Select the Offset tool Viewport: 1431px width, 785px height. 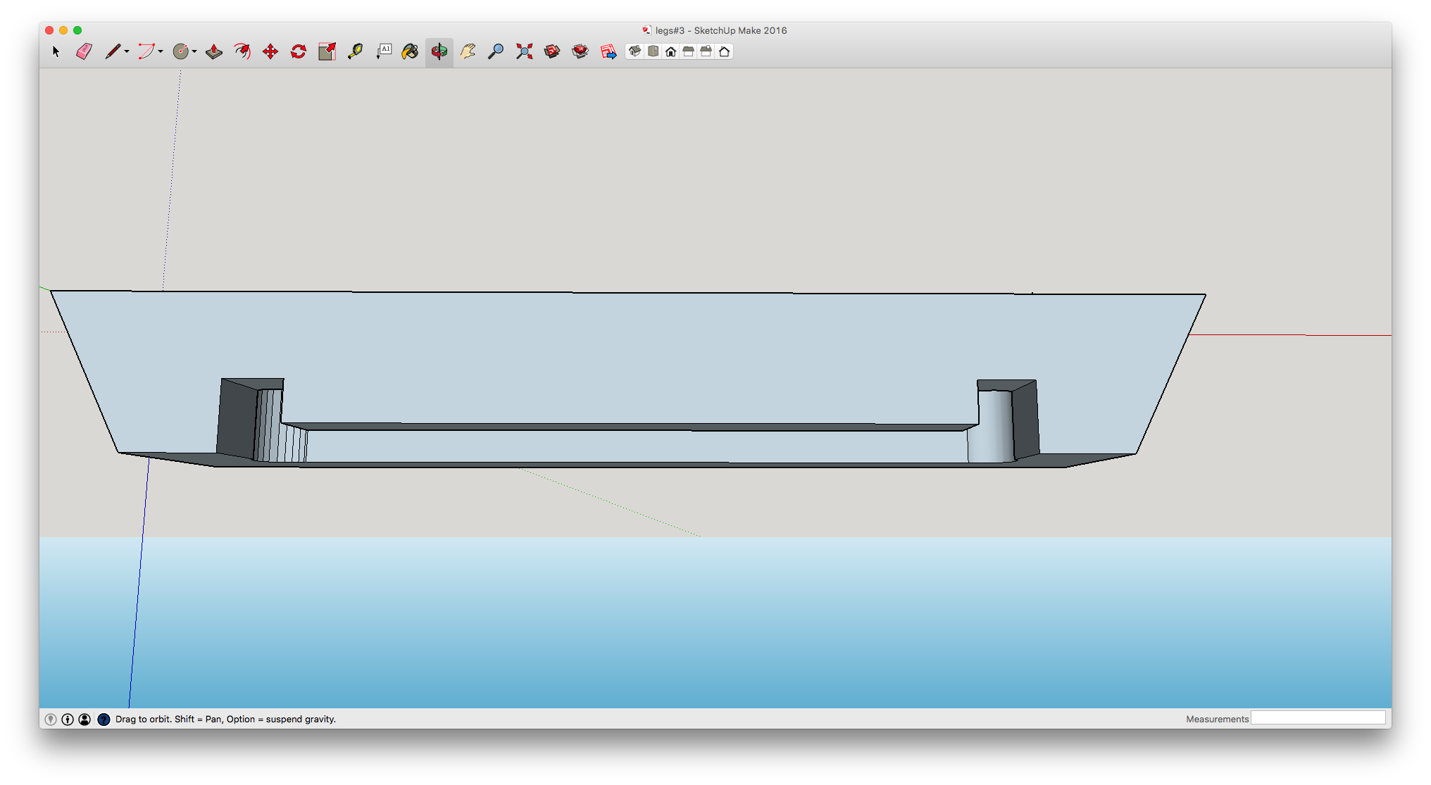click(x=242, y=51)
